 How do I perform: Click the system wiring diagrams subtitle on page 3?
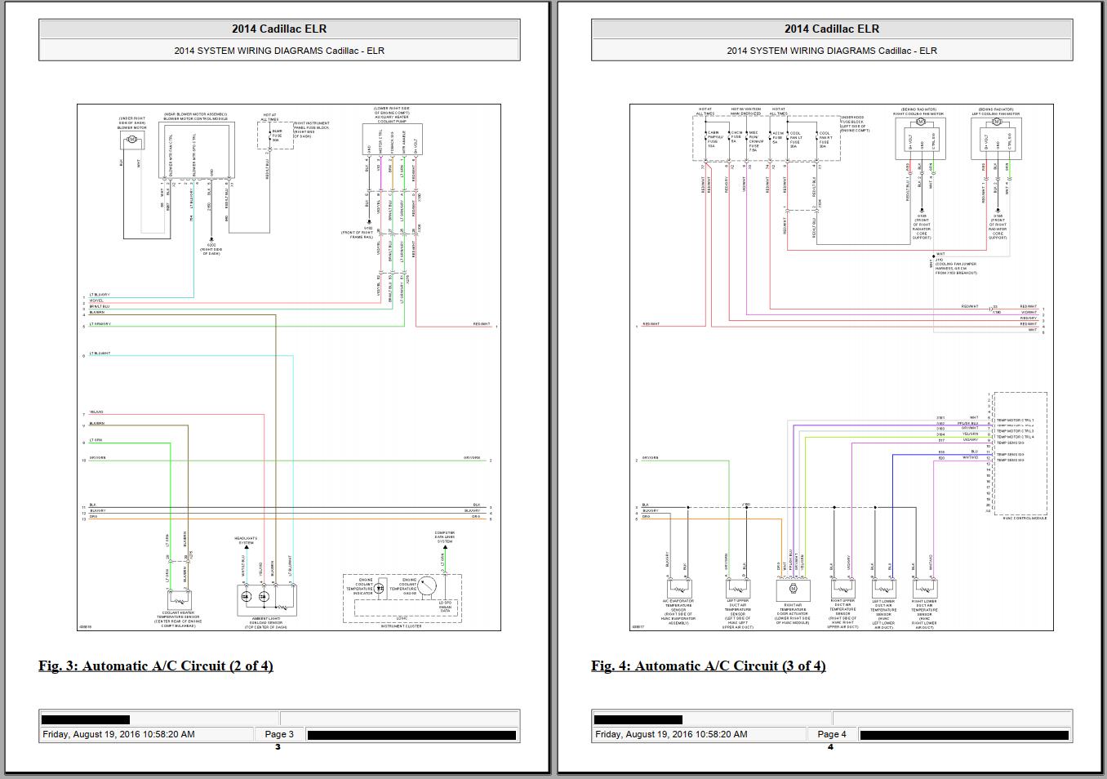tap(279, 51)
